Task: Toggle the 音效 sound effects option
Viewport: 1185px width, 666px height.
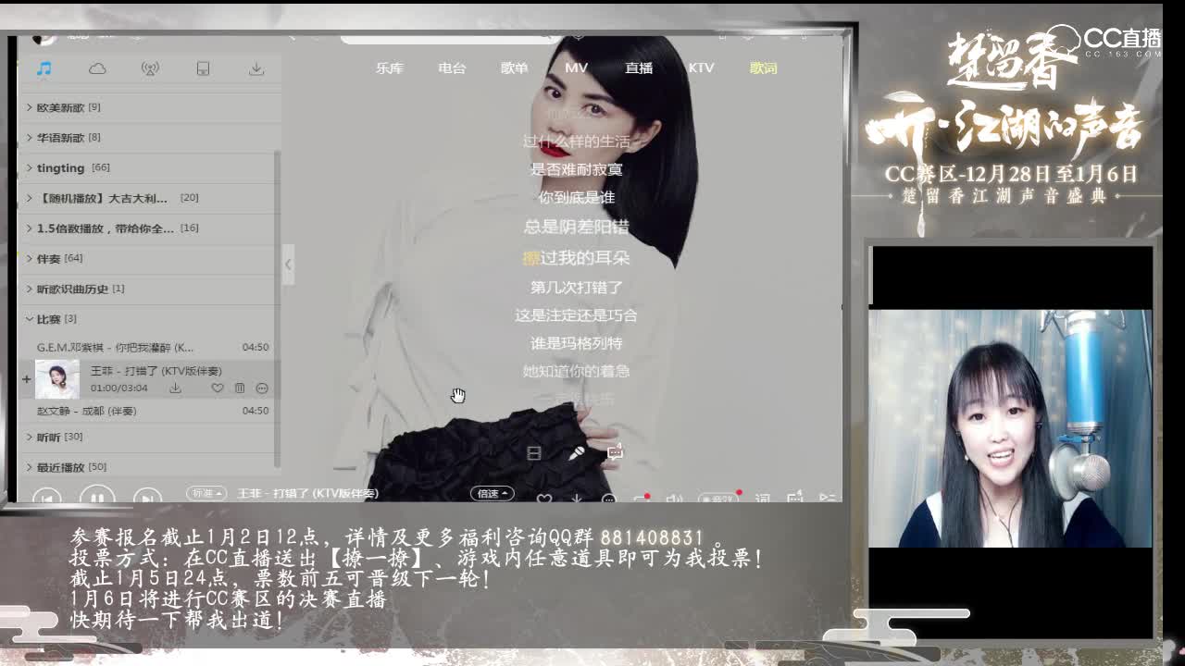Action: [719, 499]
